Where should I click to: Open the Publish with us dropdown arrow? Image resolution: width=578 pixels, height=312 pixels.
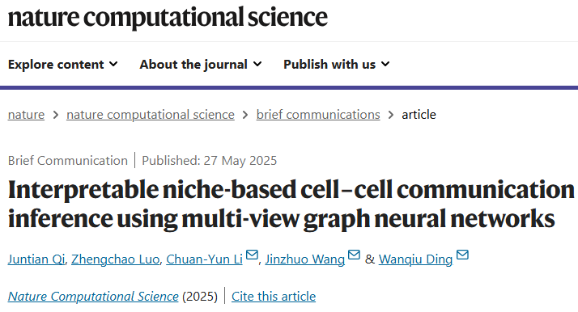[385, 65]
